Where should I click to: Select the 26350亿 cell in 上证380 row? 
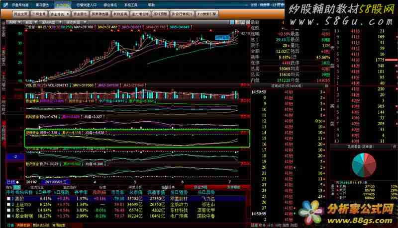(x=157, y=205)
